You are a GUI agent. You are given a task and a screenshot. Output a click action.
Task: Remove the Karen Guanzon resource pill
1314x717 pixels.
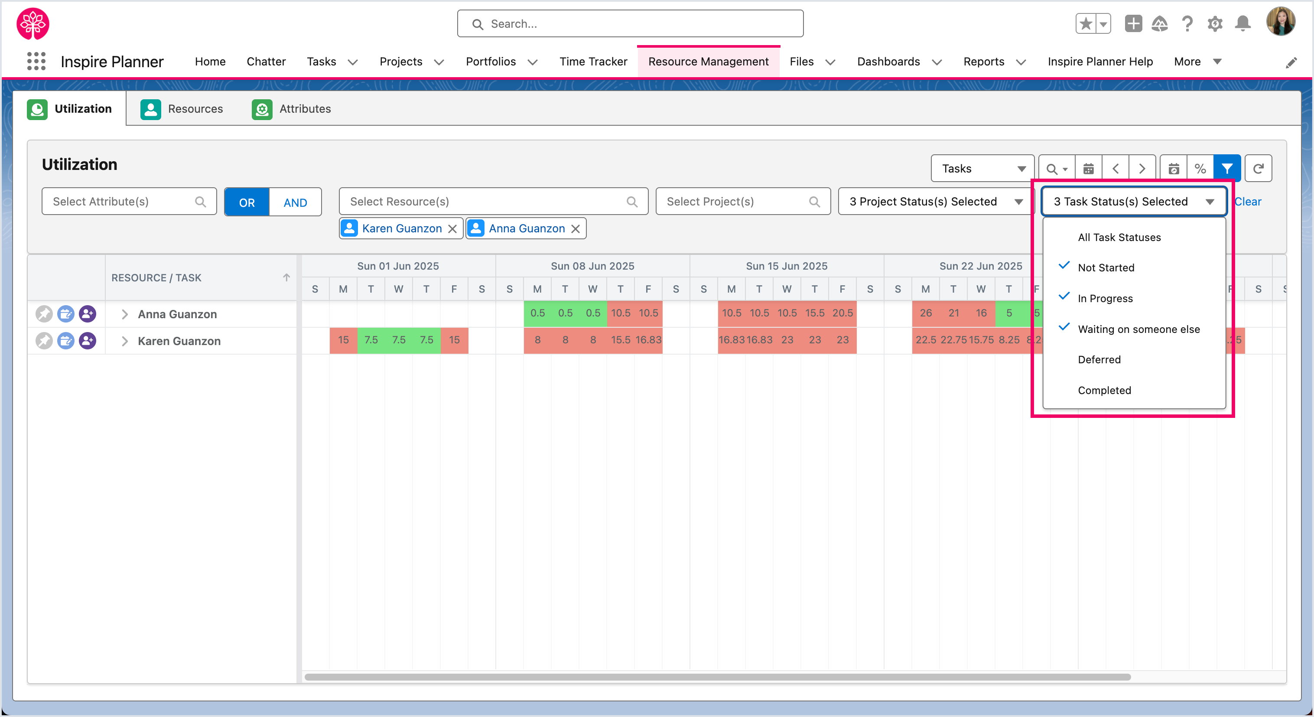click(x=452, y=228)
